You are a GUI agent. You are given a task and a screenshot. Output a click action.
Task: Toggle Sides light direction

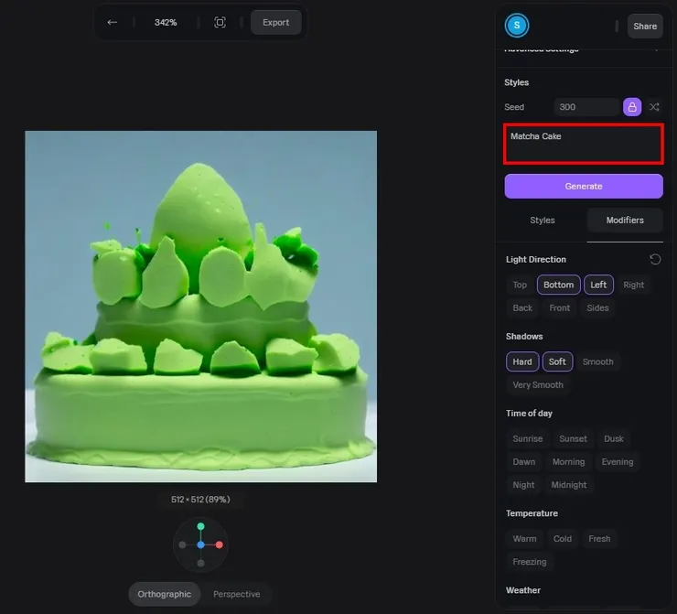597,307
